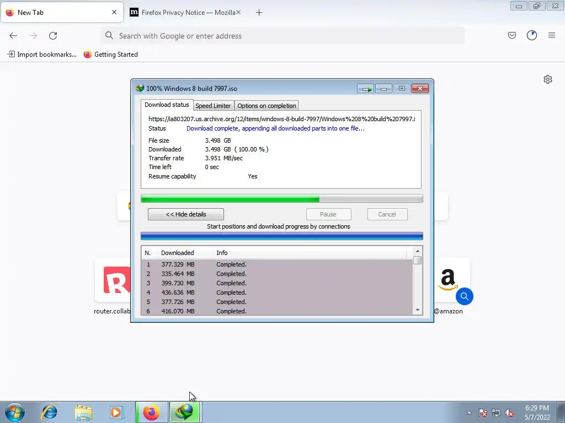
Task: Click the archive.org download URL text
Action: 282,119
